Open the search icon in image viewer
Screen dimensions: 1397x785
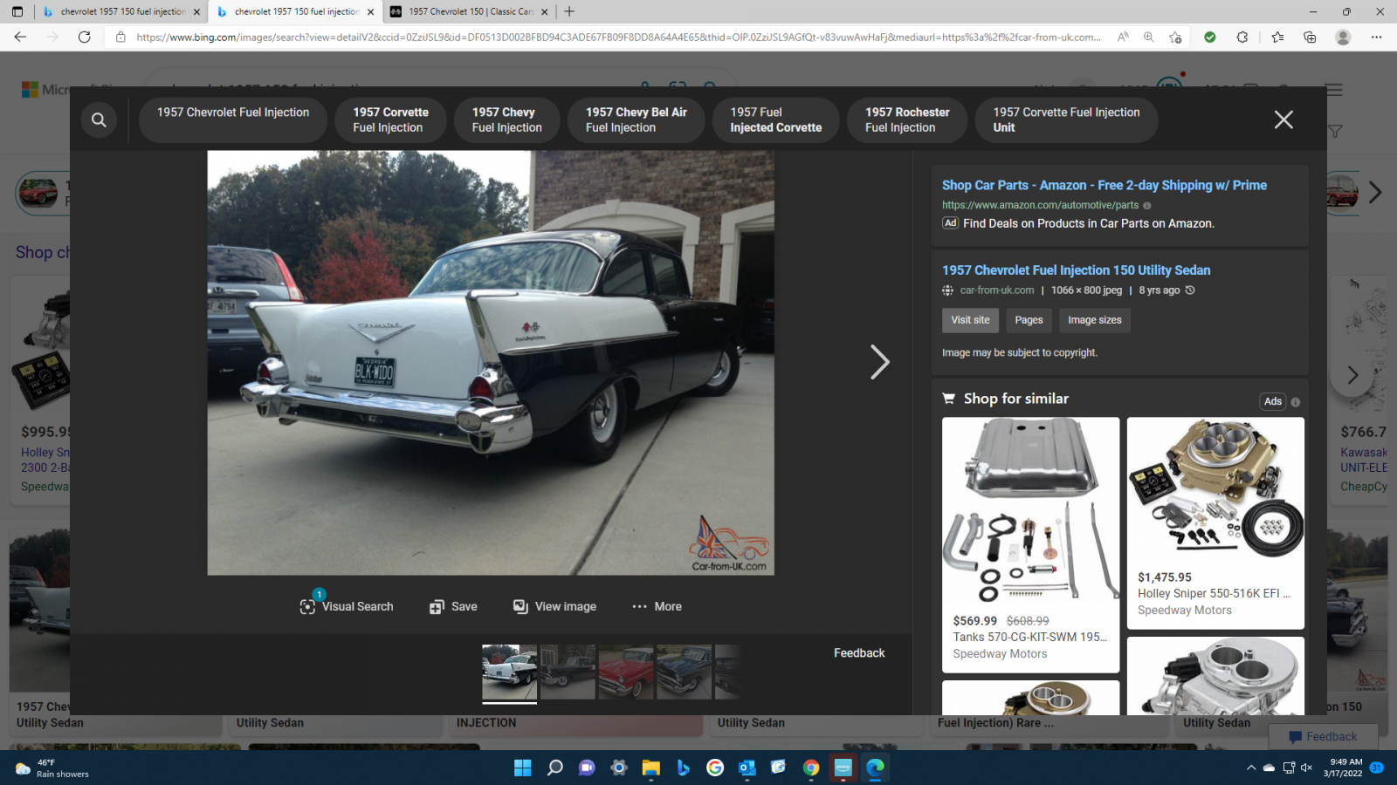coord(99,119)
